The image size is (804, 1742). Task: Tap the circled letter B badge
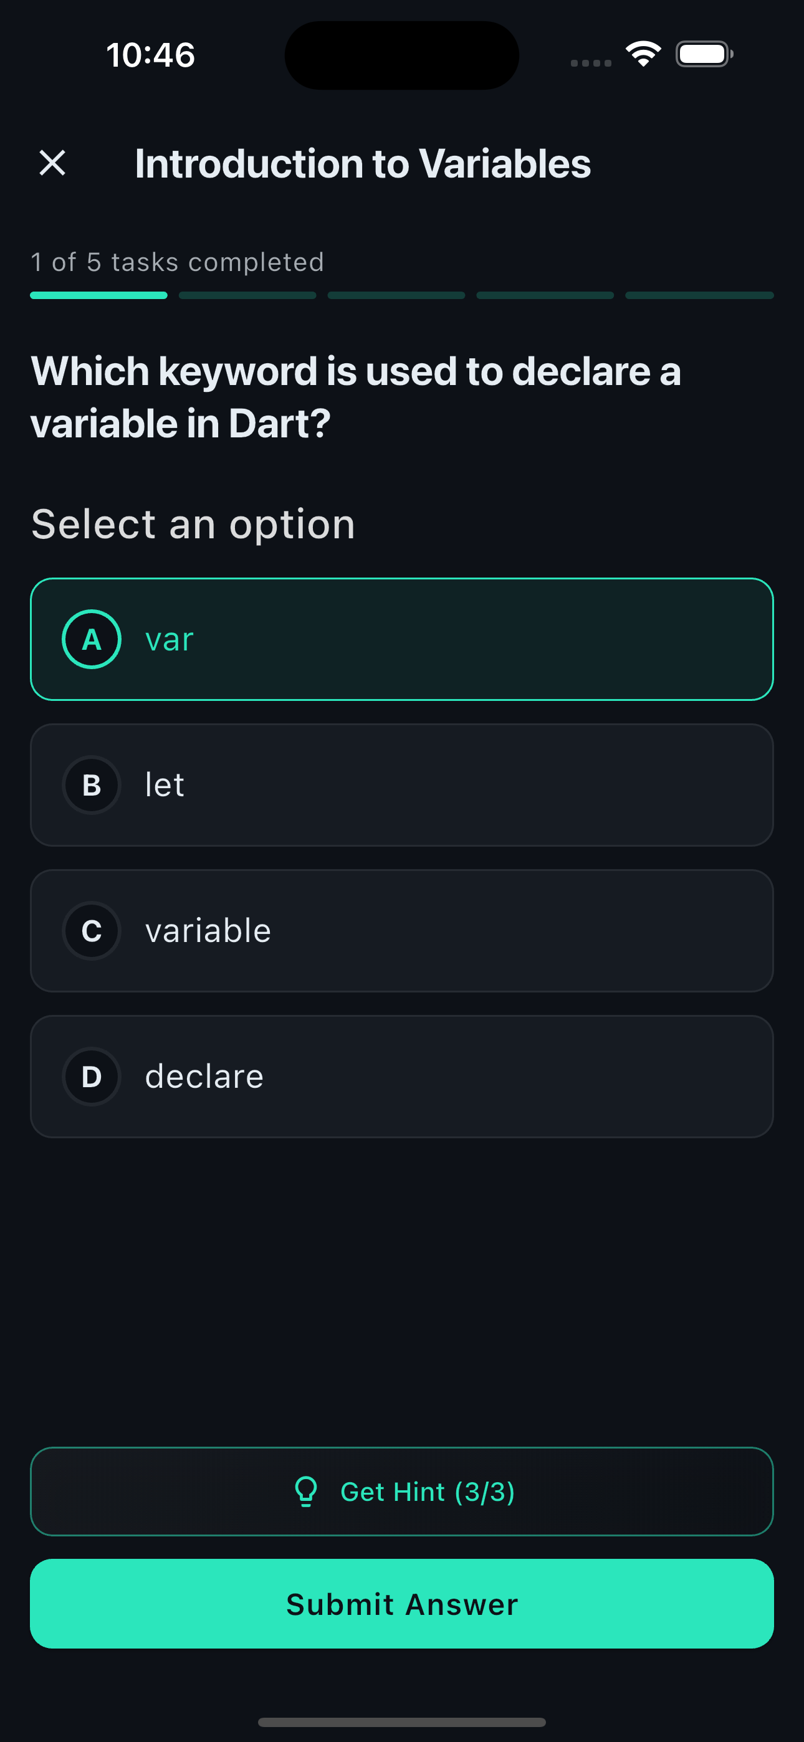point(92,785)
